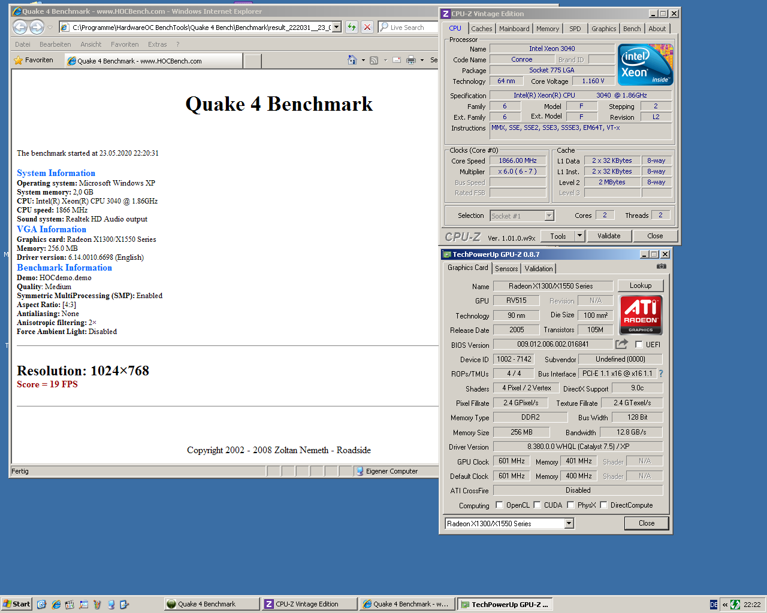This screenshot has height=613, width=767.
Task: Toggle the PhysX checkbox
Action: tap(570, 505)
